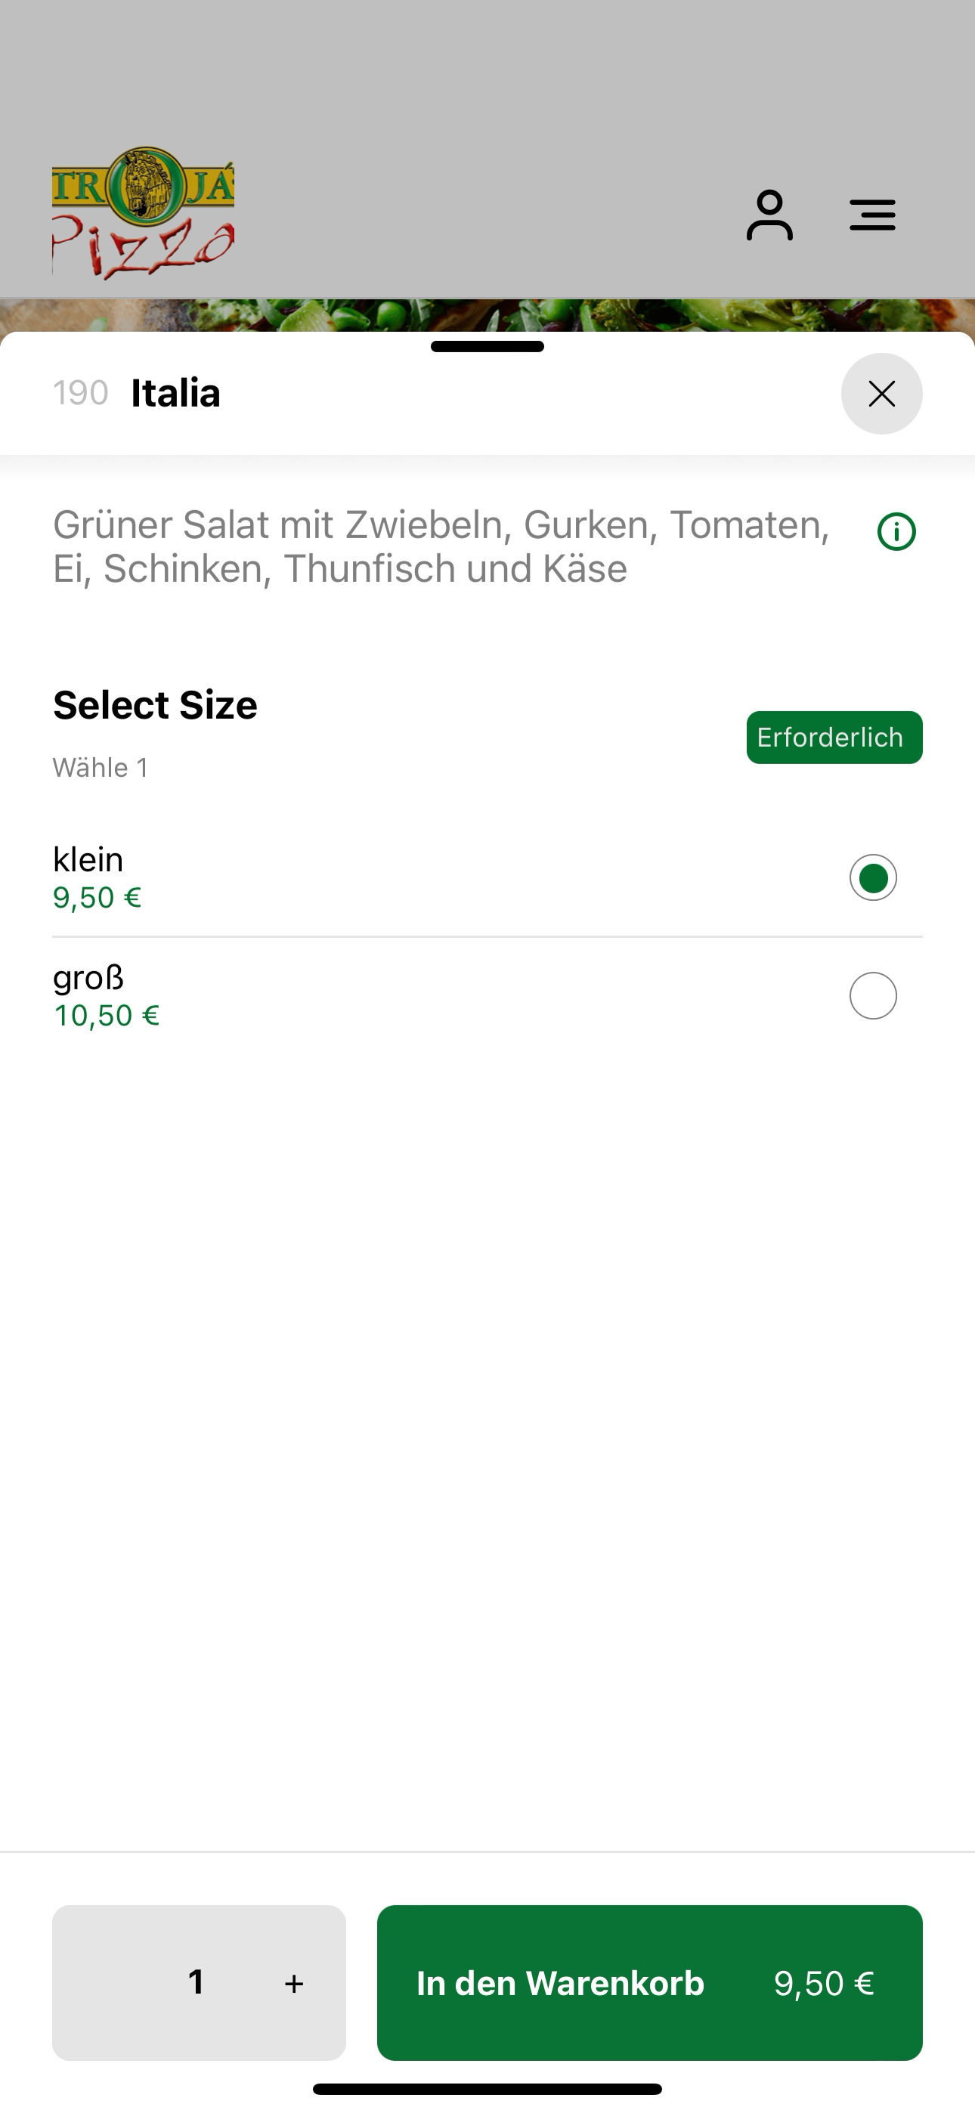
Task: Tap the Select Size heading
Action: tap(155, 704)
